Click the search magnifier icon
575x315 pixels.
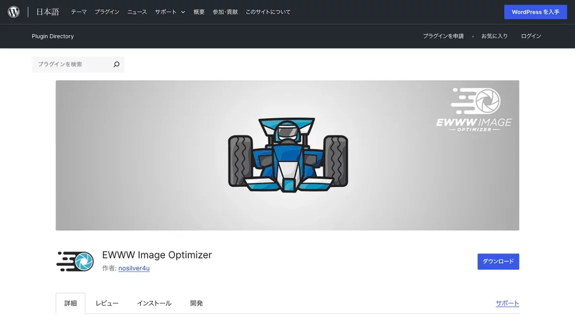tap(116, 64)
